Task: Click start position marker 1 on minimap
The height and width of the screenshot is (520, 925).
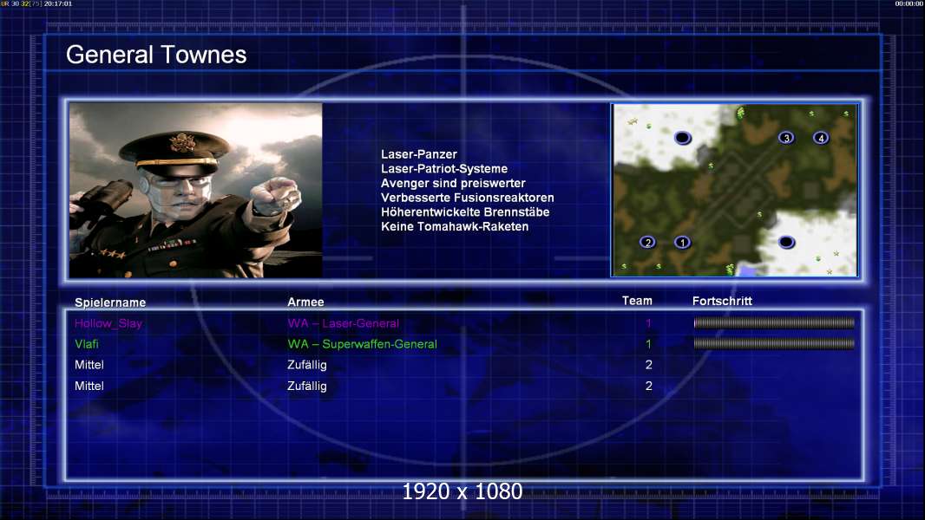Action: pyautogui.click(x=683, y=242)
